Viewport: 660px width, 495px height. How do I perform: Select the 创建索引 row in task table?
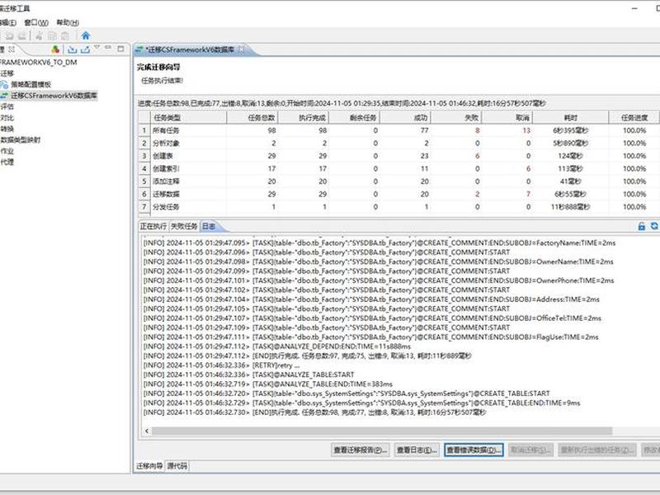[398, 169]
